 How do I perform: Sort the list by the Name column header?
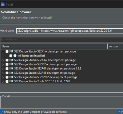coord(54,46)
